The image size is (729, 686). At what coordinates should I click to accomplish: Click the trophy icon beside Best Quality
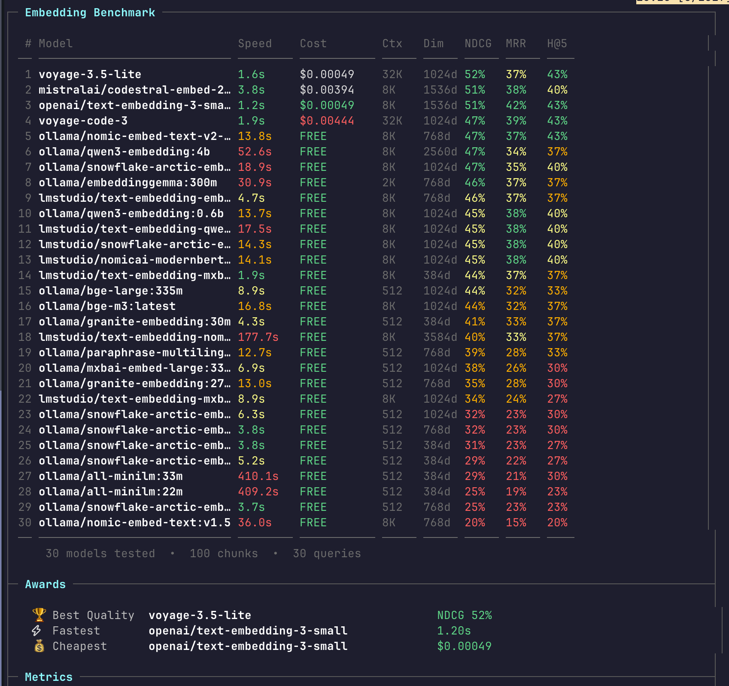point(39,615)
